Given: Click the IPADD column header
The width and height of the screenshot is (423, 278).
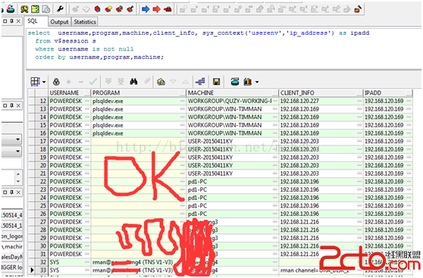Looking at the screenshot, I should coord(388,93).
